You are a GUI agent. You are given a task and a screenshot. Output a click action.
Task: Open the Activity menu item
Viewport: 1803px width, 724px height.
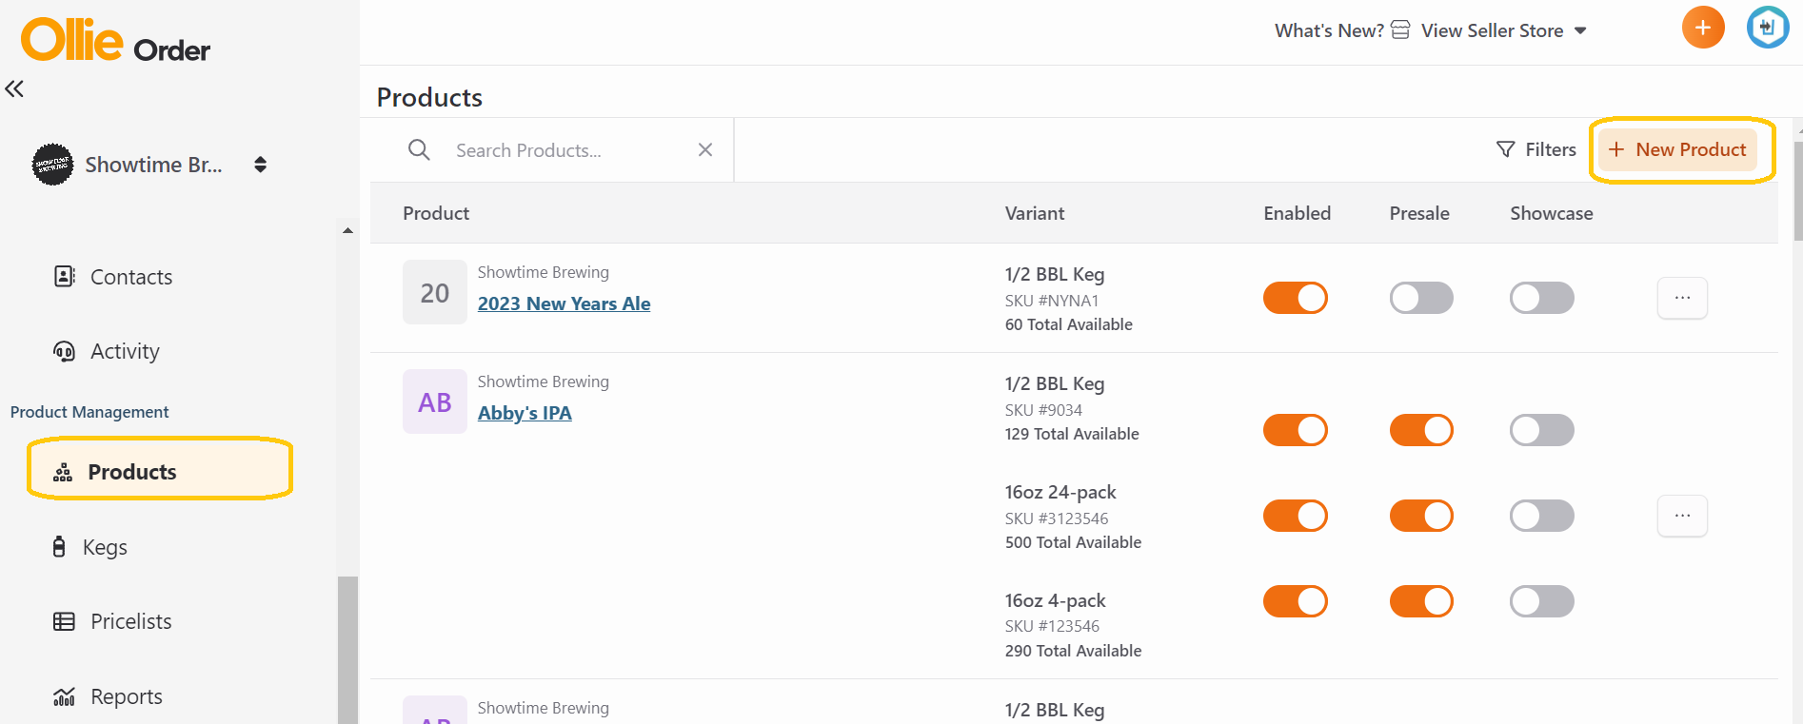click(x=125, y=351)
